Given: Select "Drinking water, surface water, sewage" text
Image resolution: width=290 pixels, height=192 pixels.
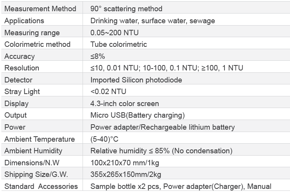Looking at the screenshot, I should tap(152, 21).
